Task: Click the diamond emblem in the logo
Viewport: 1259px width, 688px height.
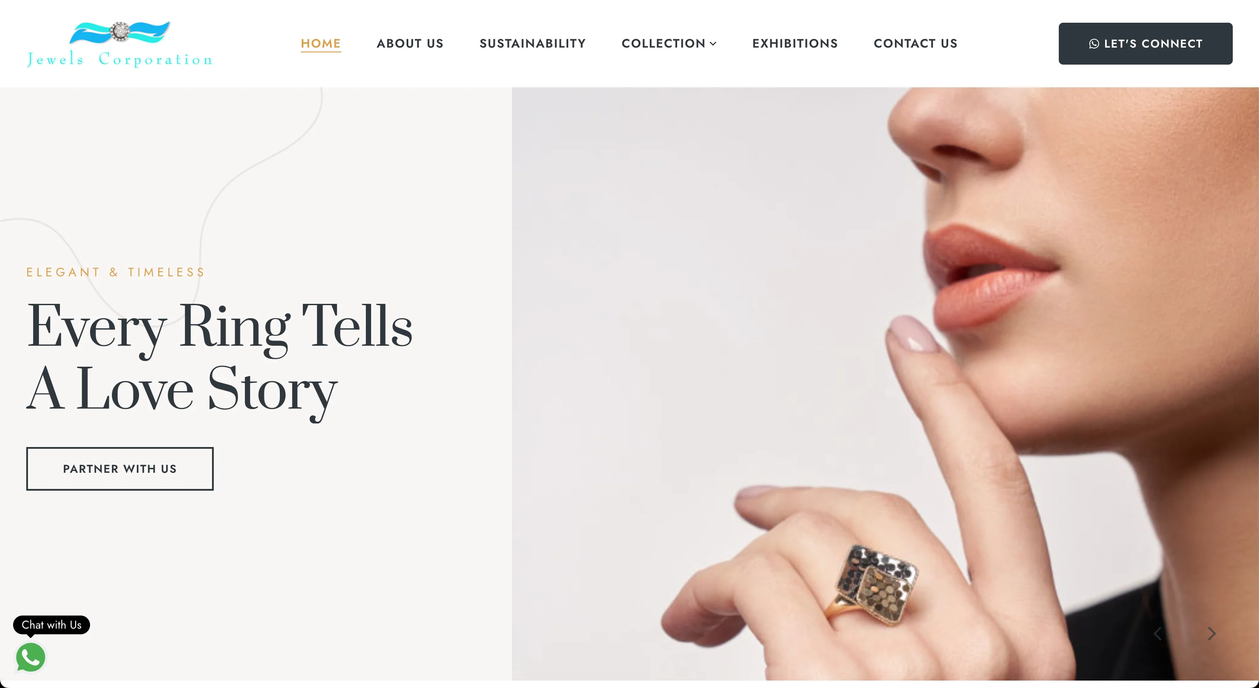Action: point(120,32)
